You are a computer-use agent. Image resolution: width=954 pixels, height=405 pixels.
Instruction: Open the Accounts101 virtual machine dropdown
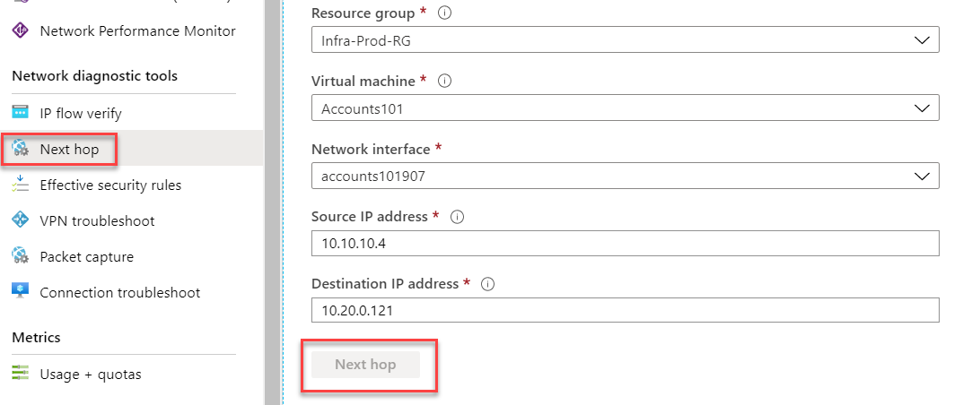pos(625,108)
